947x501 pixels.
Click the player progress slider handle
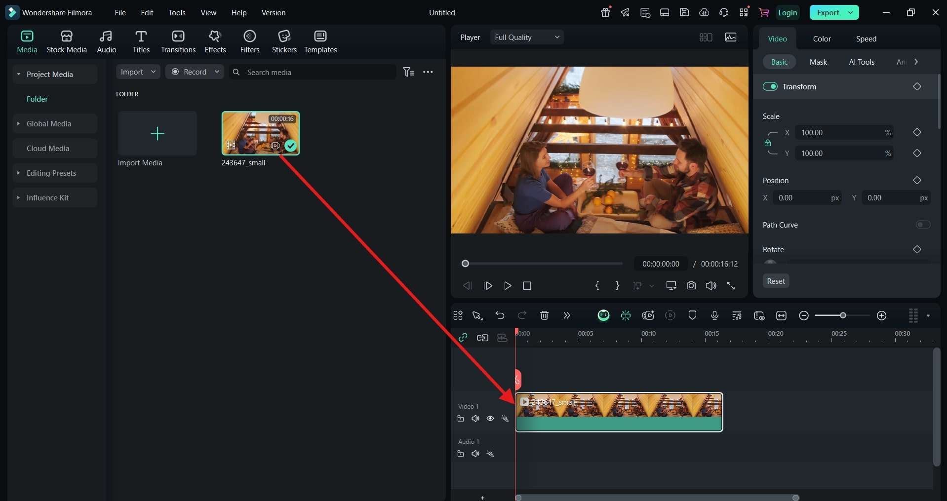tap(465, 264)
